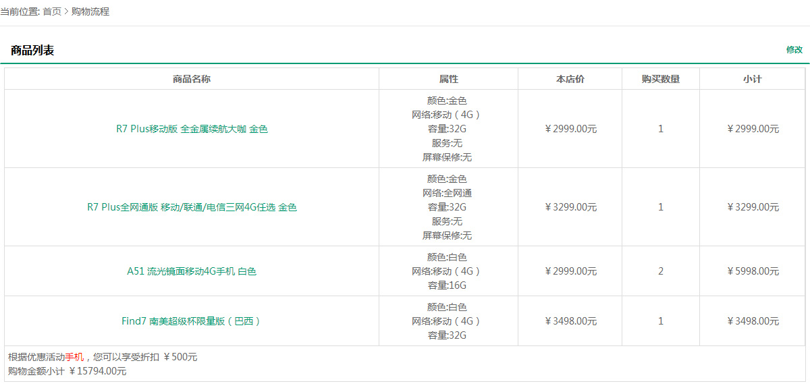Click the quantity 1 for R7 Plus移动版
Screen dimensions: 810x390
click(661, 129)
